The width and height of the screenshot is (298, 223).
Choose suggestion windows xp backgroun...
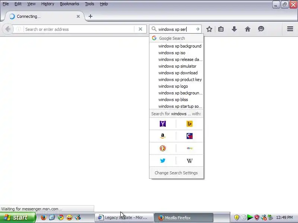click(x=176, y=93)
